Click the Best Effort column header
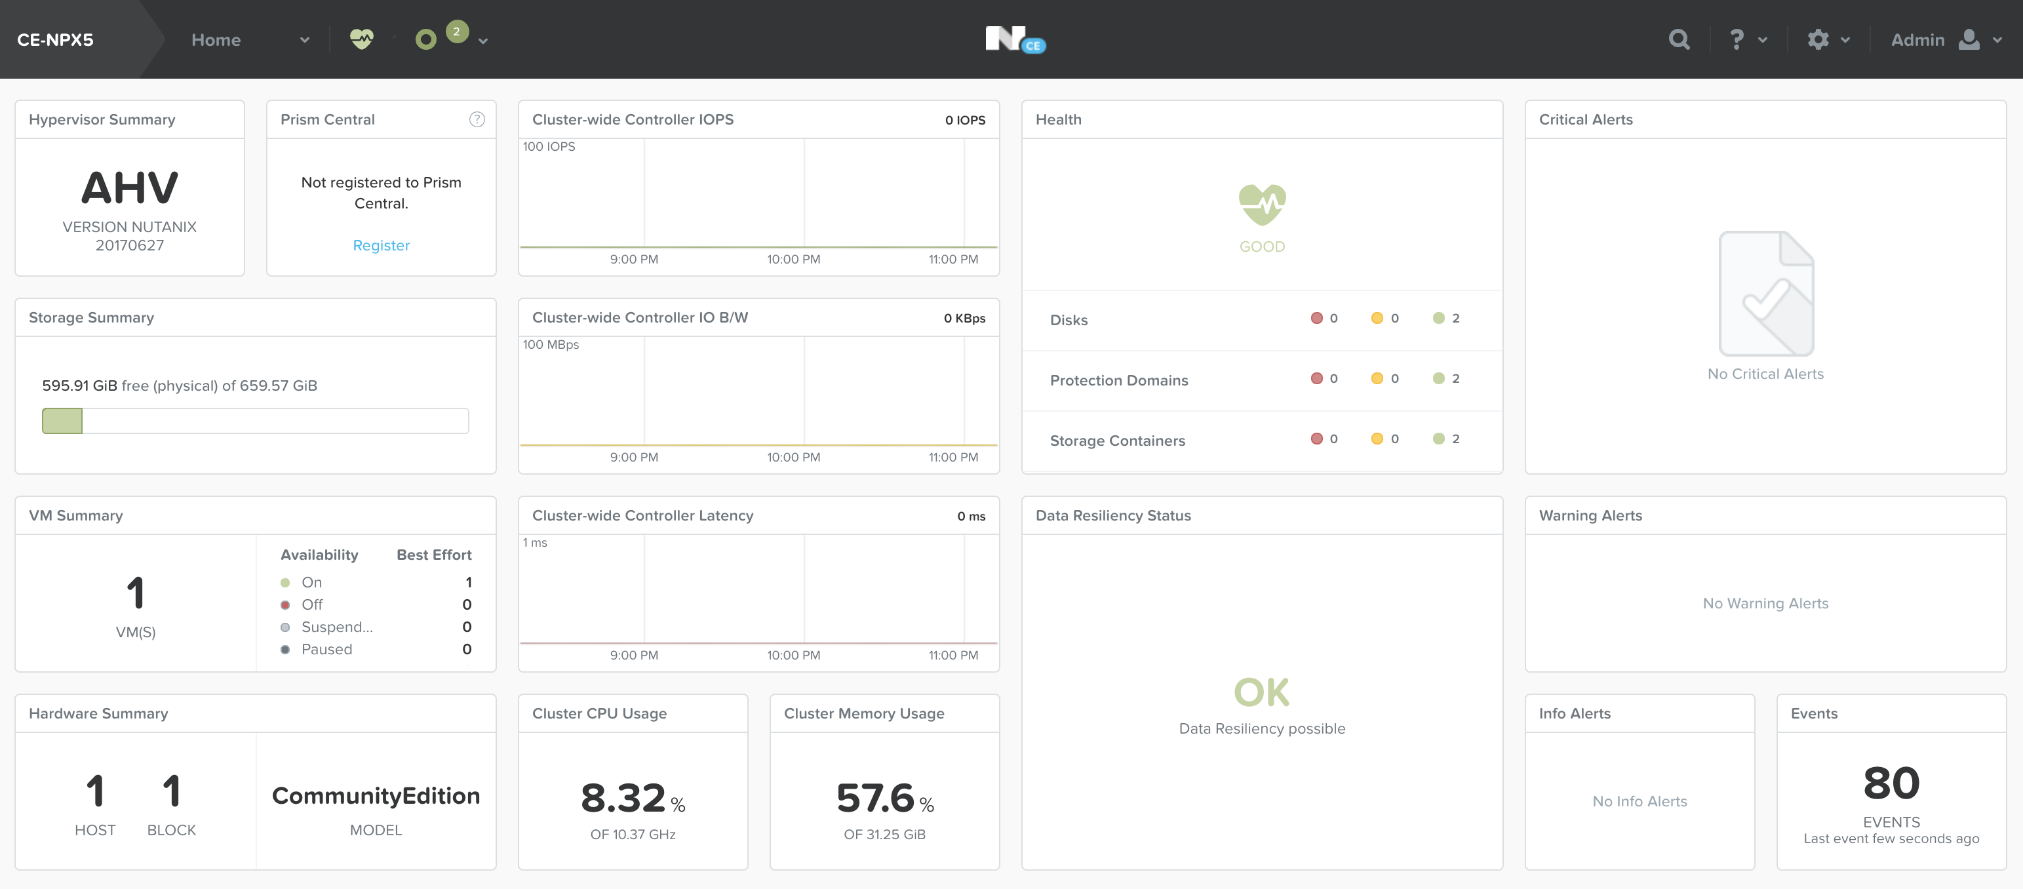 433,555
